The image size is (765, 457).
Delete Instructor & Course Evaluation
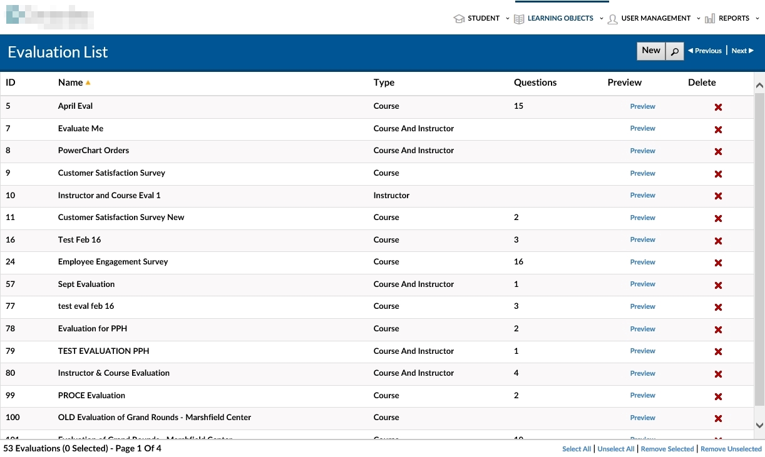click(x=718, y=374)
